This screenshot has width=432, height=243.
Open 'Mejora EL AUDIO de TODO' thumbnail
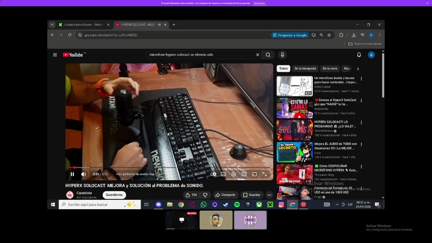[x=295, y=152]
